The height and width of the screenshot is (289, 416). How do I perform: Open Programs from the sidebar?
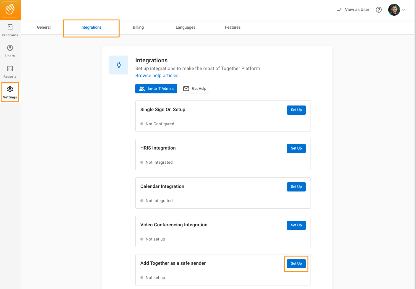tap(10, 31)
